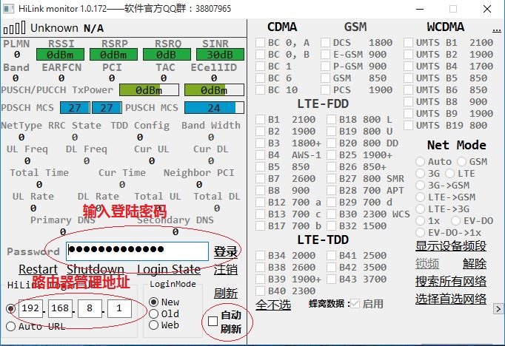The width and height of the screenshot is (505, 346).
Task: Tick LTE-TDD B40 2300 checkbox
Action: pos(260,291)
